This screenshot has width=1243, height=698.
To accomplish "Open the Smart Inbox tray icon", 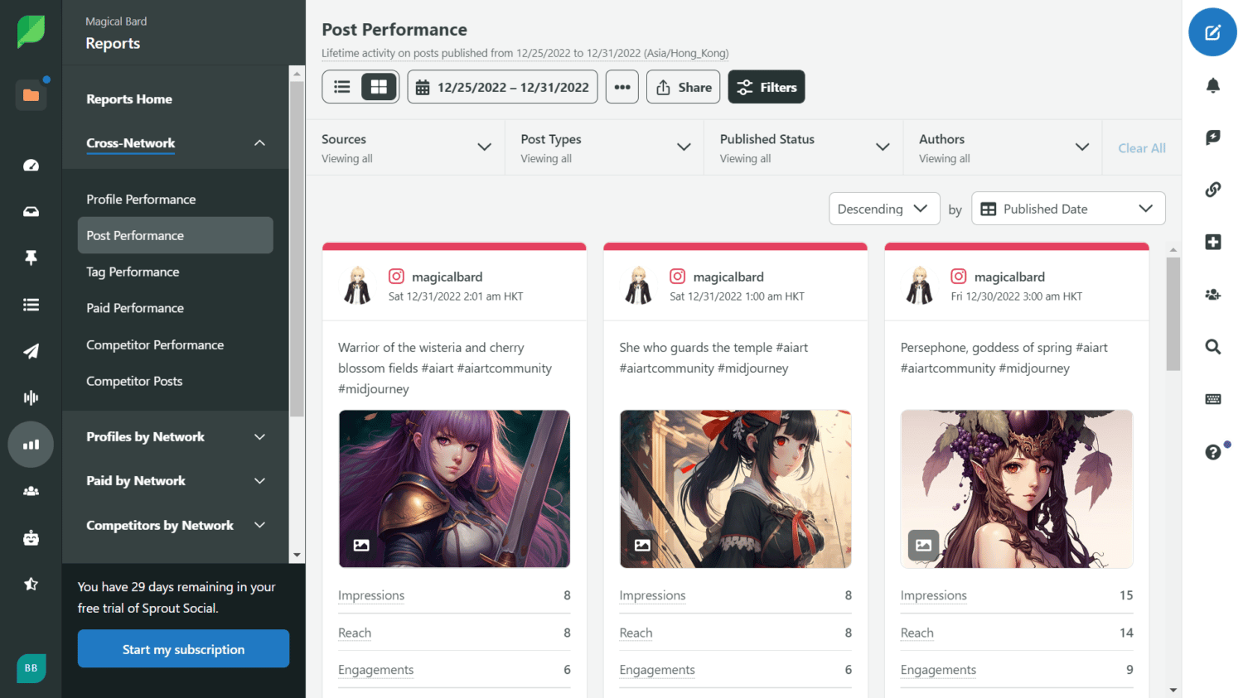I will (31, 211).
